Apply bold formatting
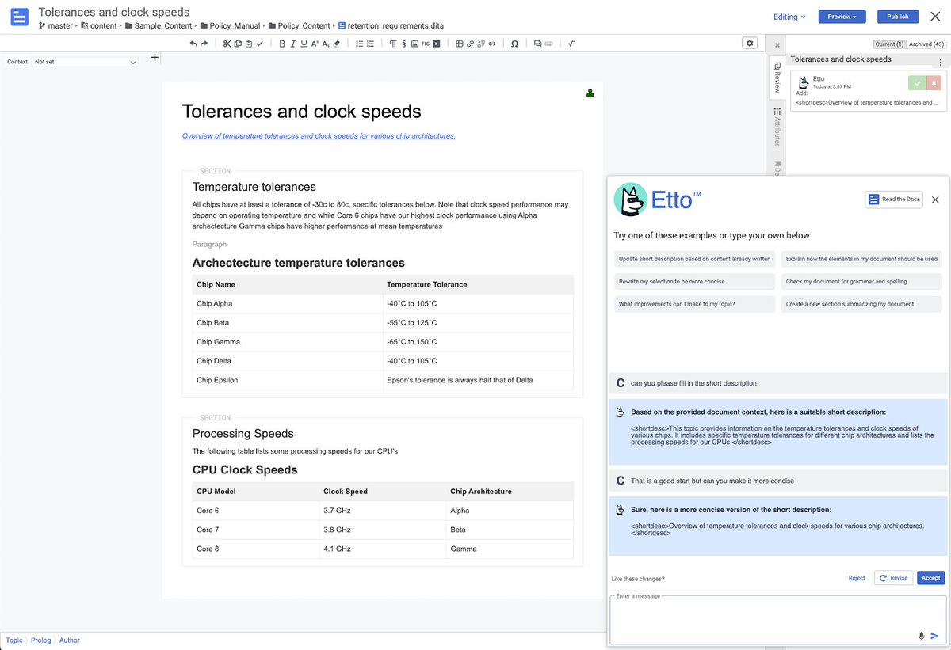This screenshot has width=951, height=650. click(x=283, y=44)
